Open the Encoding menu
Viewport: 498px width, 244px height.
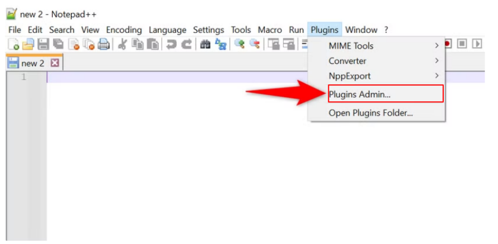(x=124, y=30)
